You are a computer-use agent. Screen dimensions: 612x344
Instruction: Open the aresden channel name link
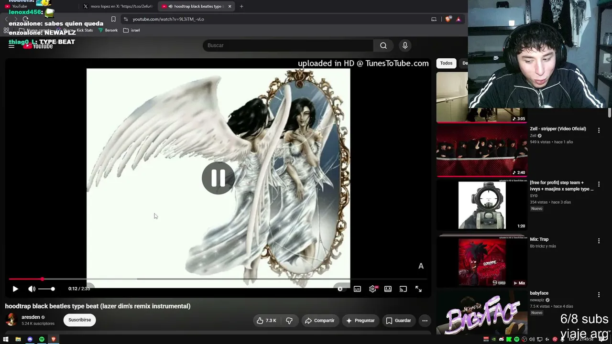pos(31,317)
